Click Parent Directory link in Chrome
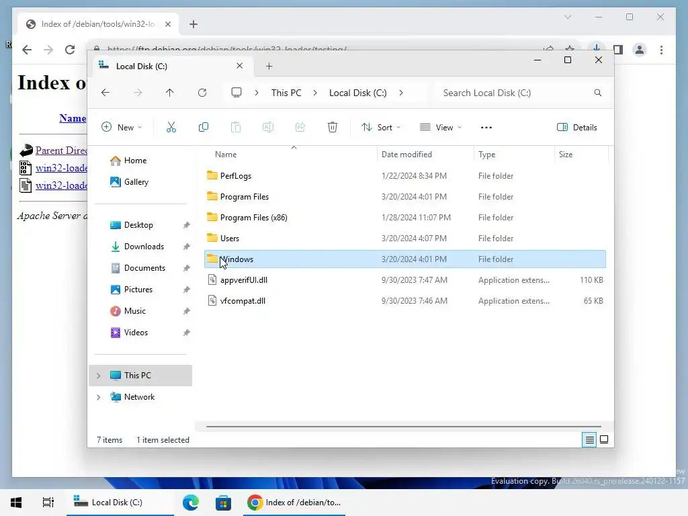This screenshot has height=516, width=688. pyautogui.click(x=61, y=150)
